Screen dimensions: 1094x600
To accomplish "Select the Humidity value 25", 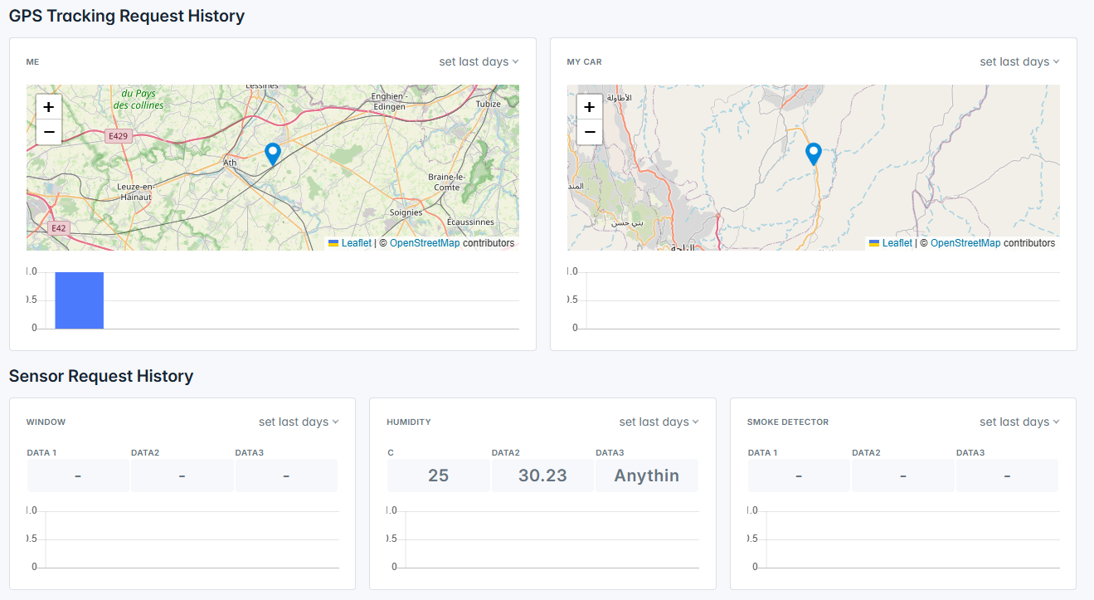I will (x=438, y=476).
